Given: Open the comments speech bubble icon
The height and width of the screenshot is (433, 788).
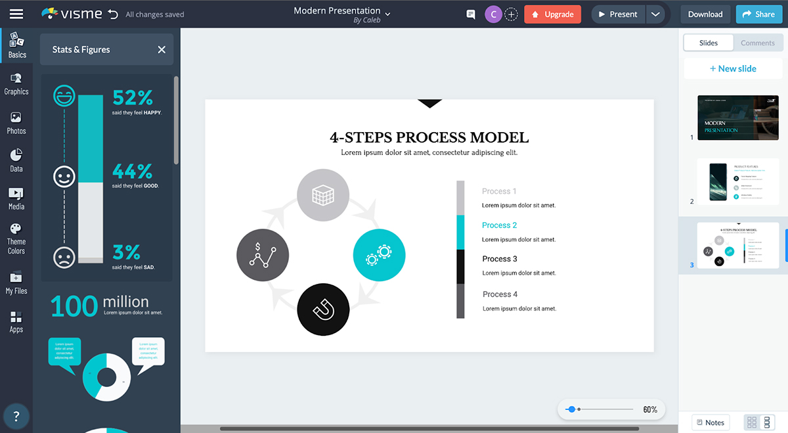Looking at the screenshot, I should point(470,14).
